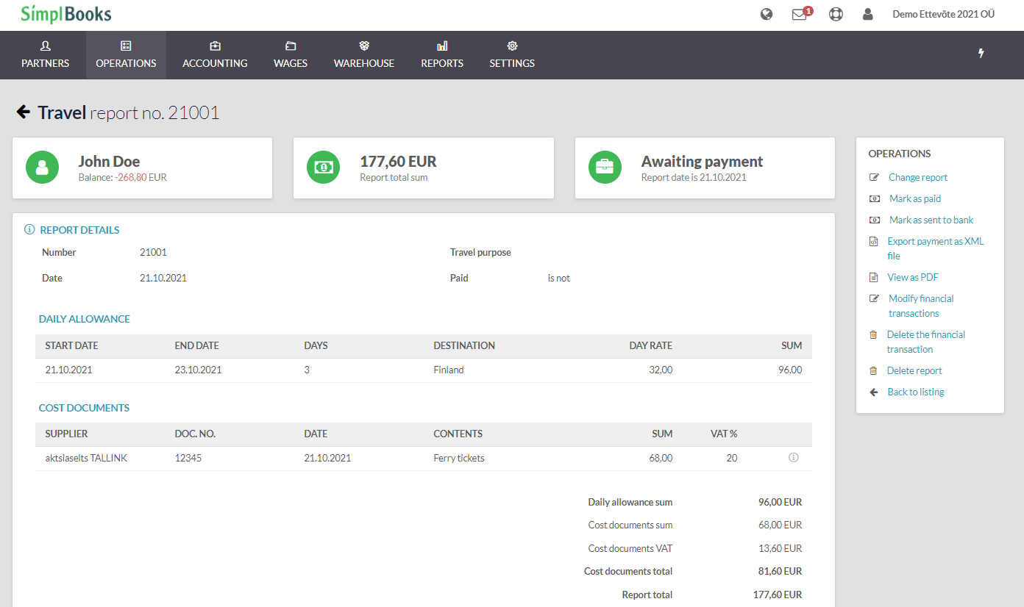Click the edit icon beside Change report
This screenshot has width=1024, height=607.
(x=874, y=177)
